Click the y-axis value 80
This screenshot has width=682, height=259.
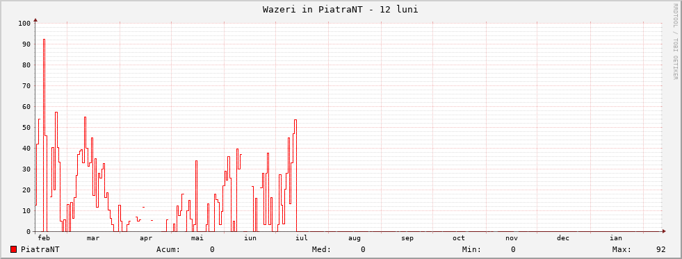26,65
